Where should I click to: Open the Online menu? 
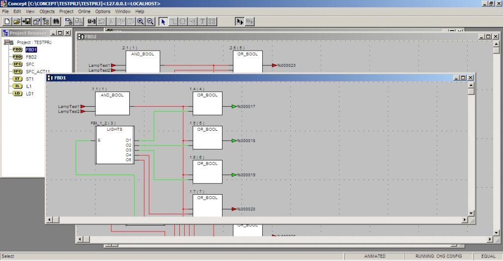pyautogui.click(x=84, y=11)
